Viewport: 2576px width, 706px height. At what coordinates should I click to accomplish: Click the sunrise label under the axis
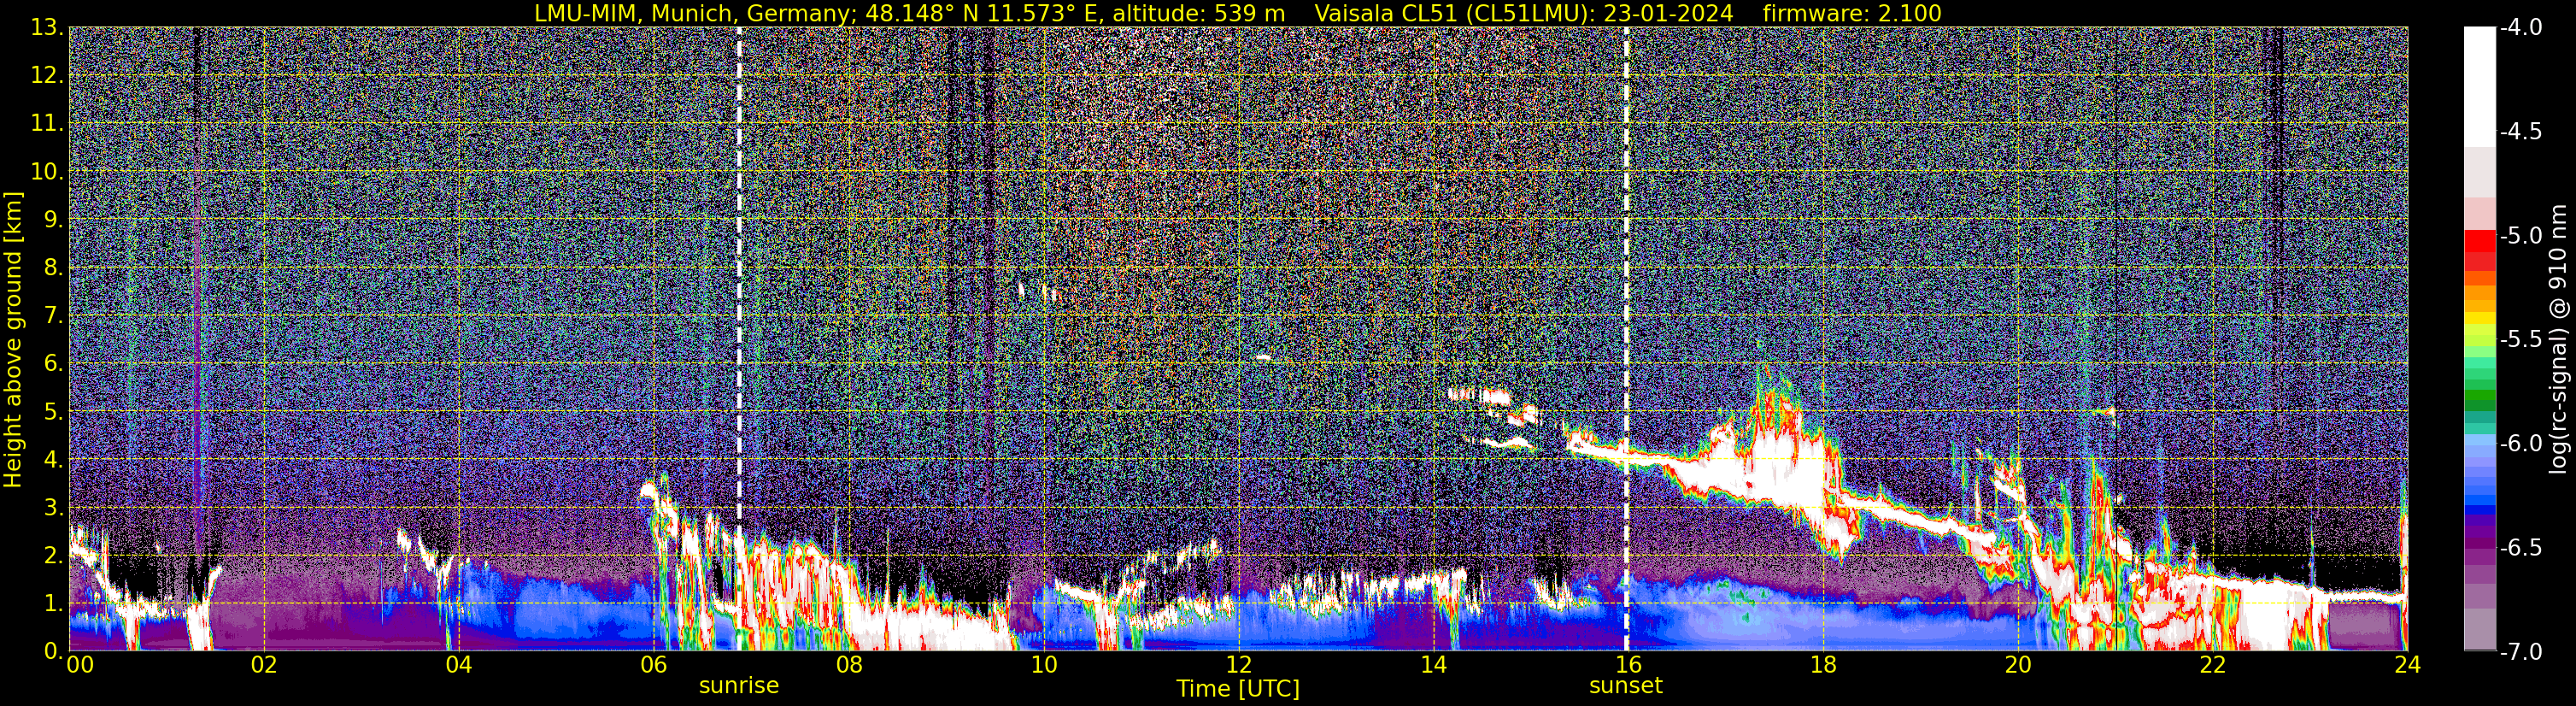click(x=738, y=685)
